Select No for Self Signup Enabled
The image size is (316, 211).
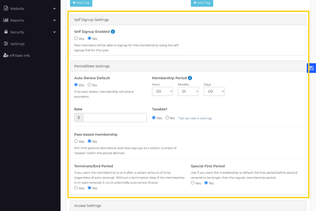click(x=89, y=38)
